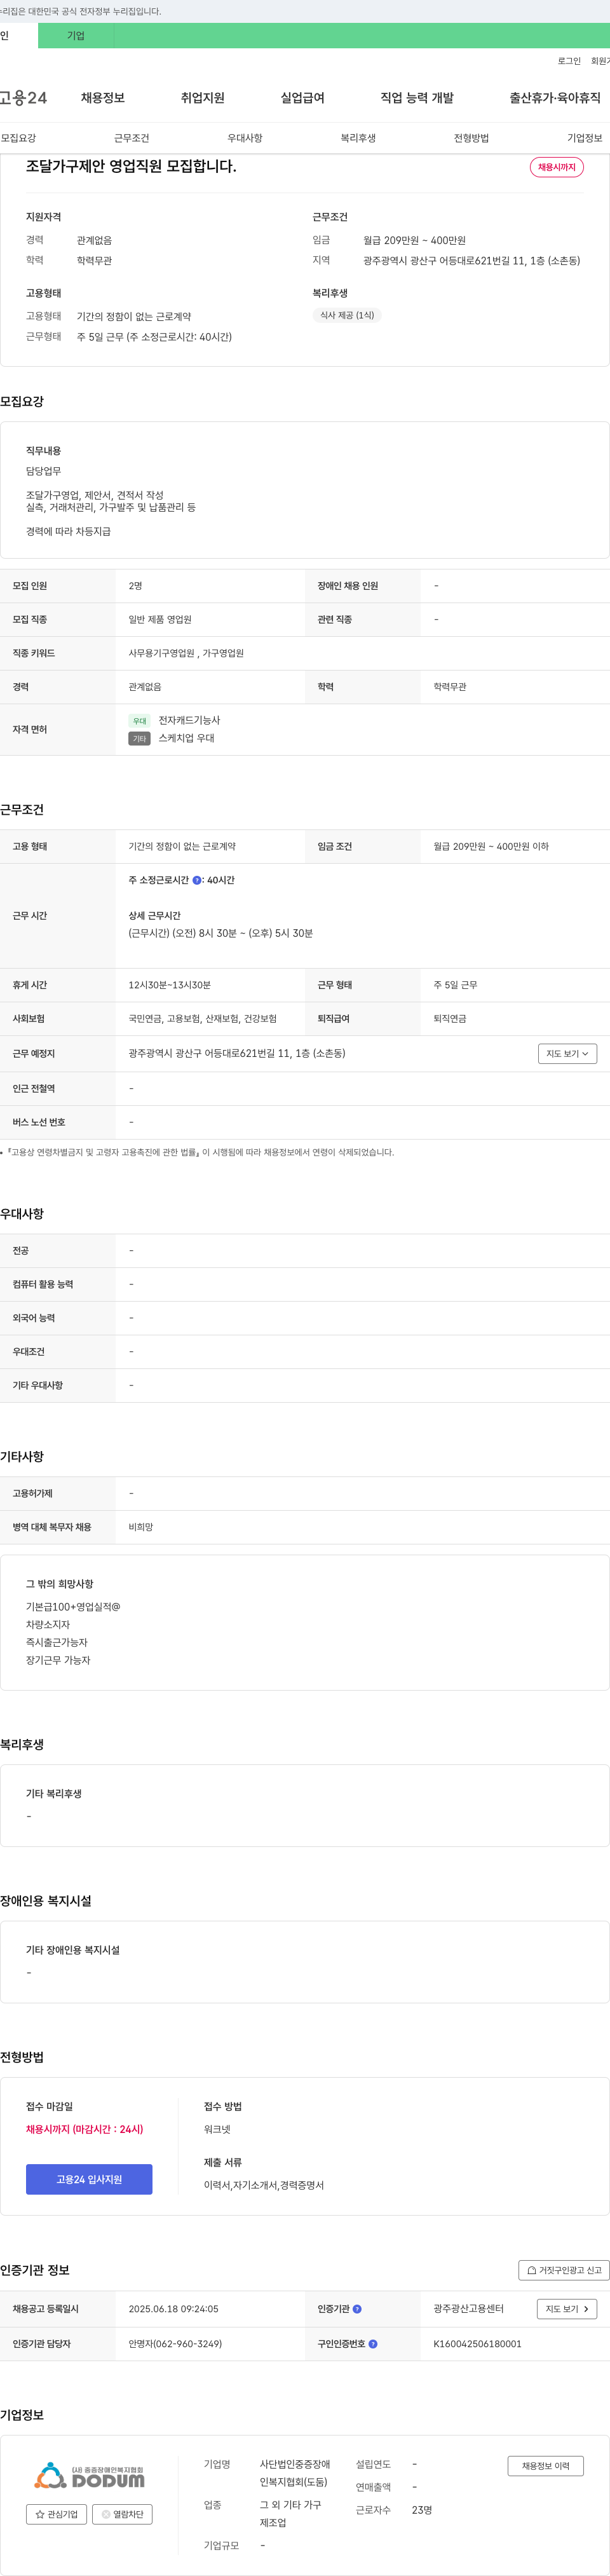Click the gray 기타 qualification badge
The image size is (610, 2576).
[140, 739]
